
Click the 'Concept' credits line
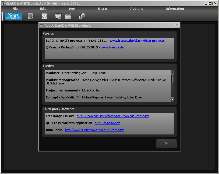coord(94,97)
